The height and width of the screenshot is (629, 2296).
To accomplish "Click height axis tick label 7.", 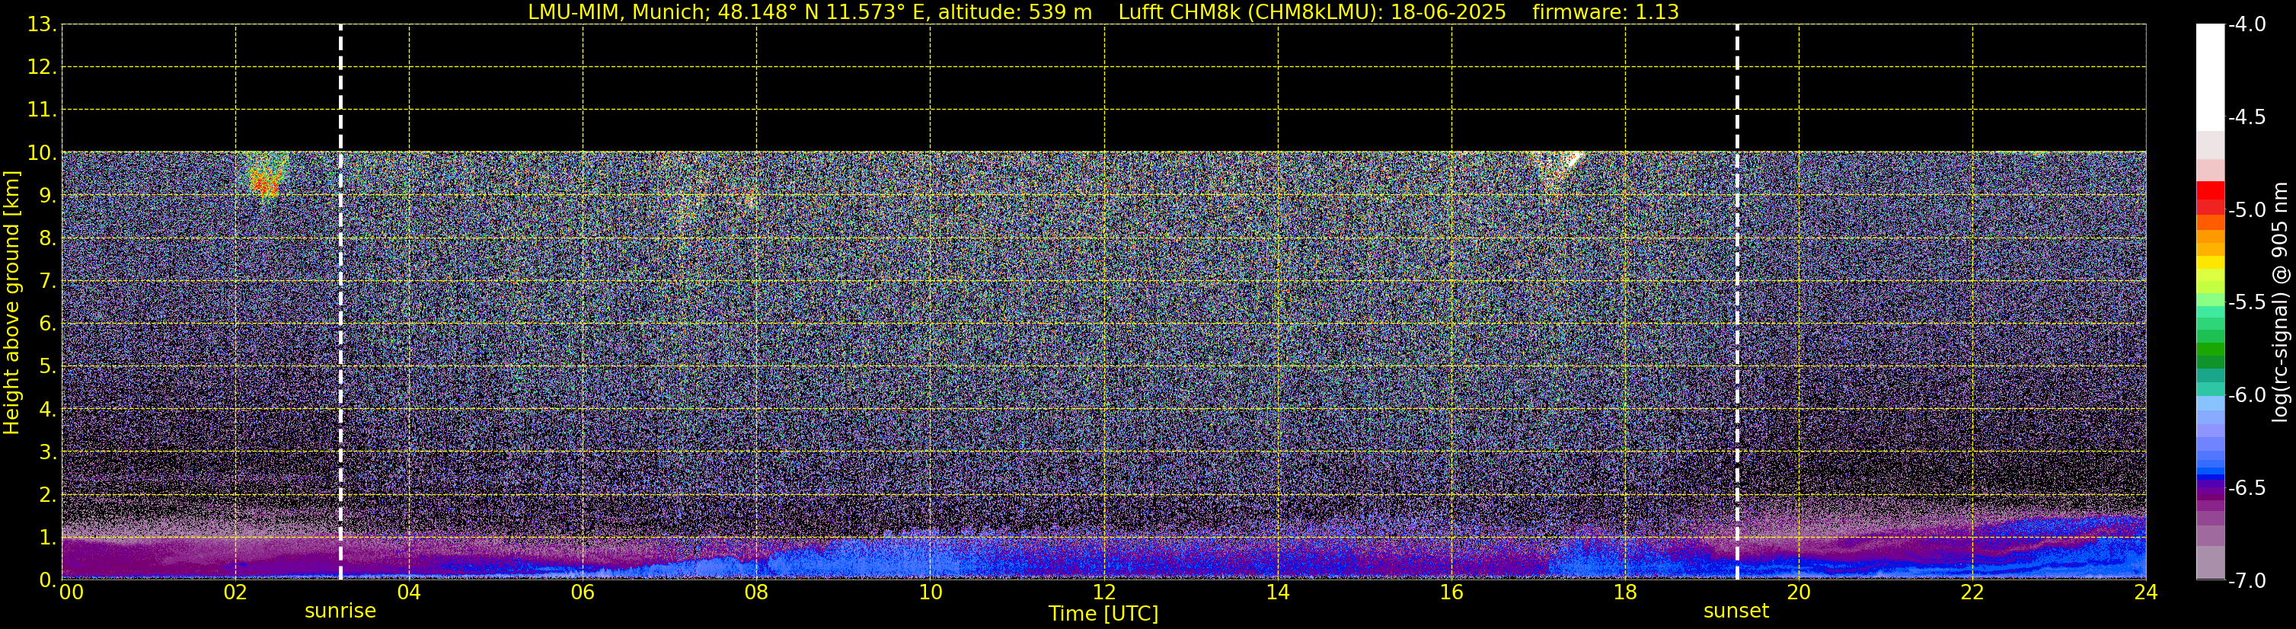I will (x=47, y=282).
